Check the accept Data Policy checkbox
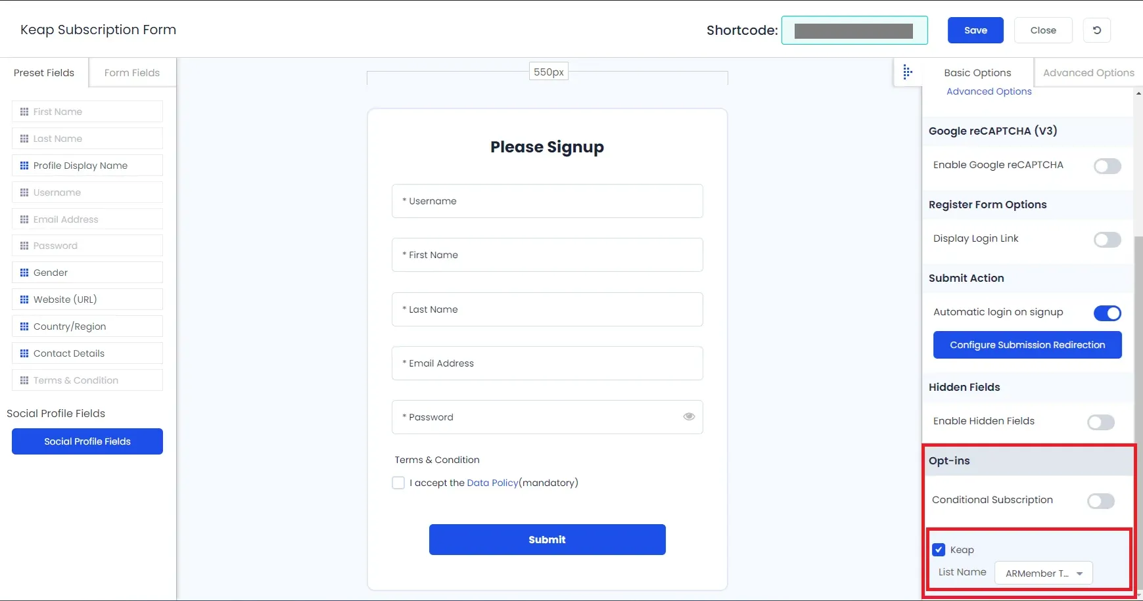 398,483
